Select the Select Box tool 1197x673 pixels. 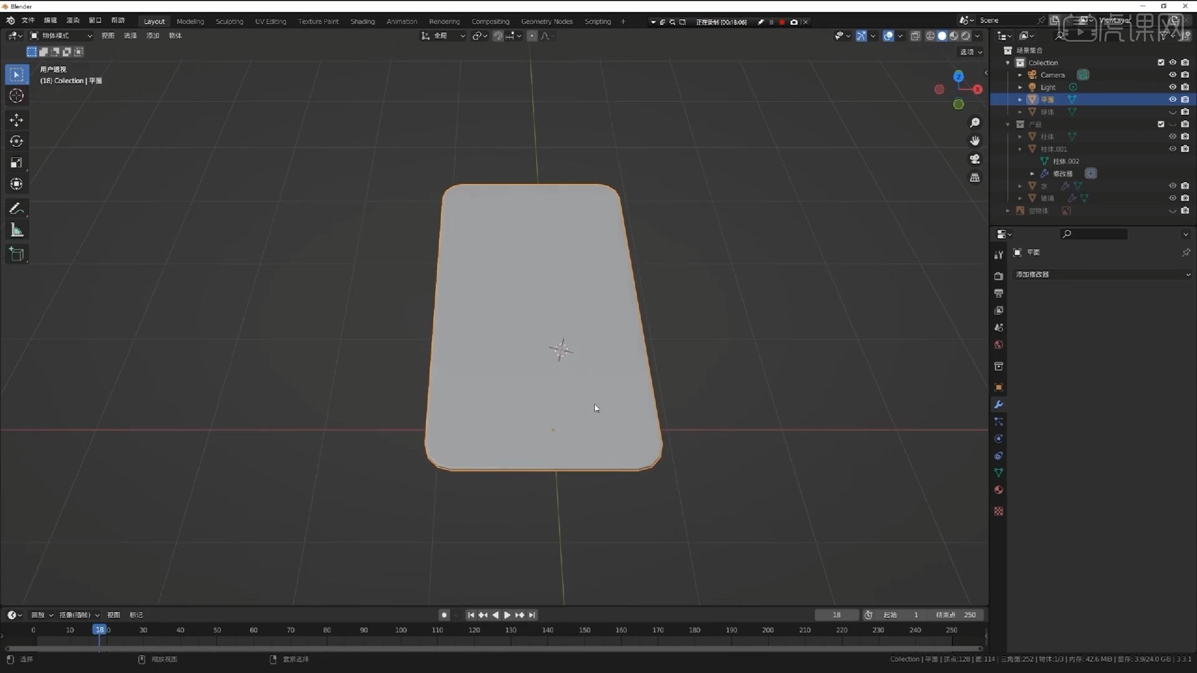coord(17,74)
